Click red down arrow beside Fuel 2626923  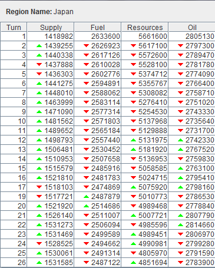(86, 46)
